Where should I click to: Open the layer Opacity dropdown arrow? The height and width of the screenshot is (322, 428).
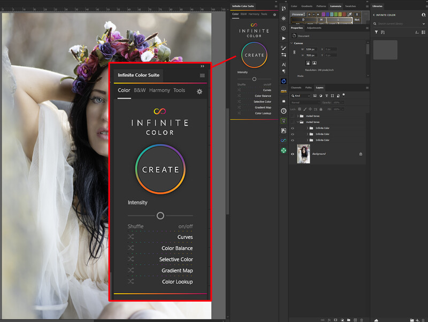[343, 103]
